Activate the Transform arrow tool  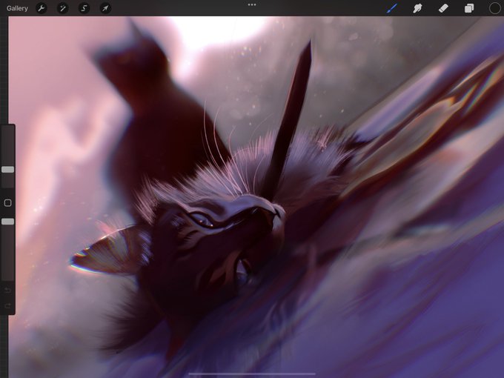pos(105,8)
